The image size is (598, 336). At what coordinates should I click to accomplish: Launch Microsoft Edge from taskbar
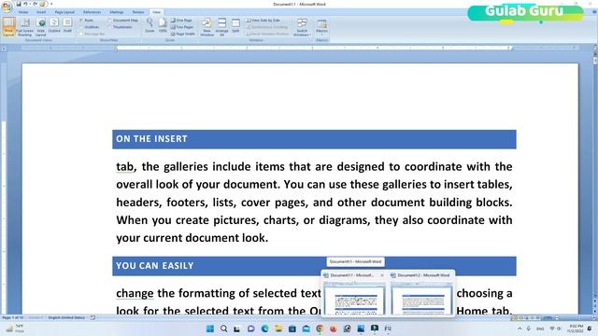[264, 329]
